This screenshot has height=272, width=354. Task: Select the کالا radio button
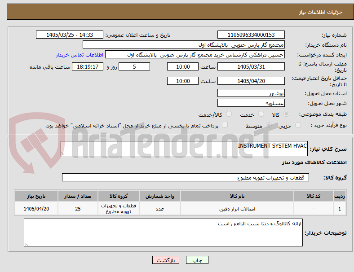click(x=286, y=114)
